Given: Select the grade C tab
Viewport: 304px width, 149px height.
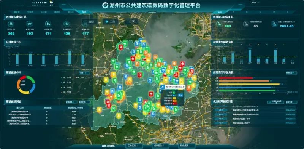Looking at the screenshot, I should click(260, 12).
